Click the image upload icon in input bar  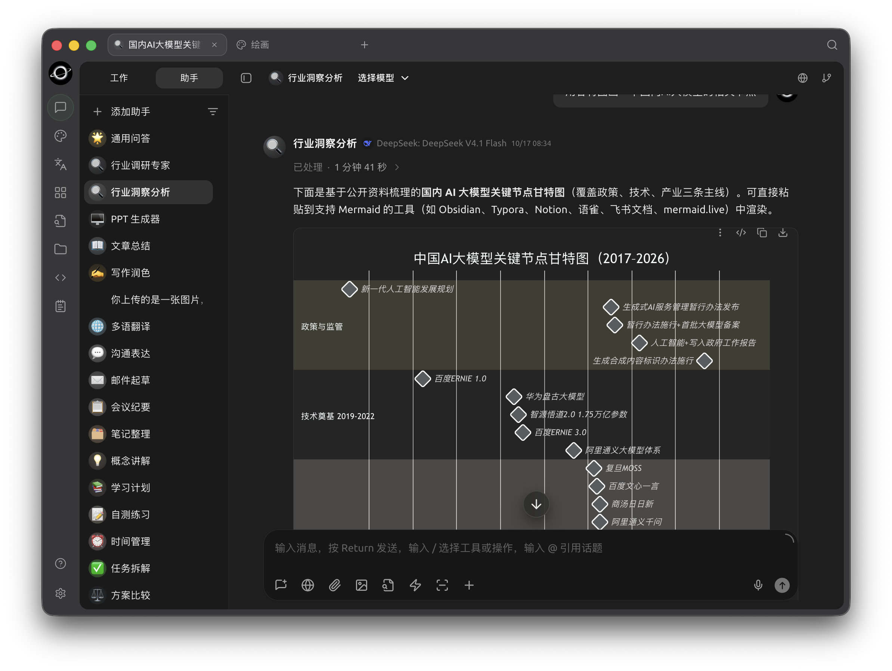(x=362, y=585)
